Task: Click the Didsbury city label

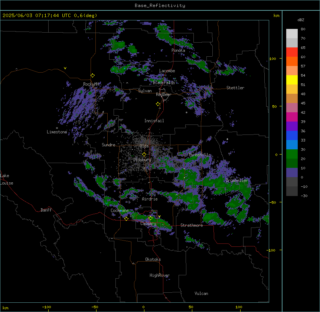Action: click(x=142, y=160)
